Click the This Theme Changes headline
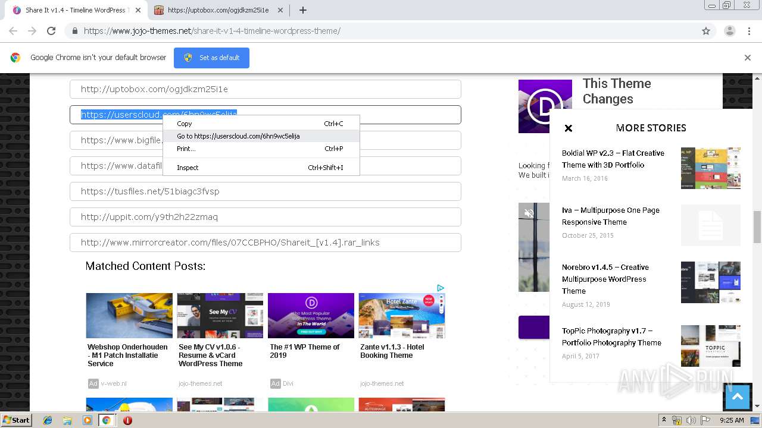The height and width of the screenshot is (428, 762). [617, 91]
